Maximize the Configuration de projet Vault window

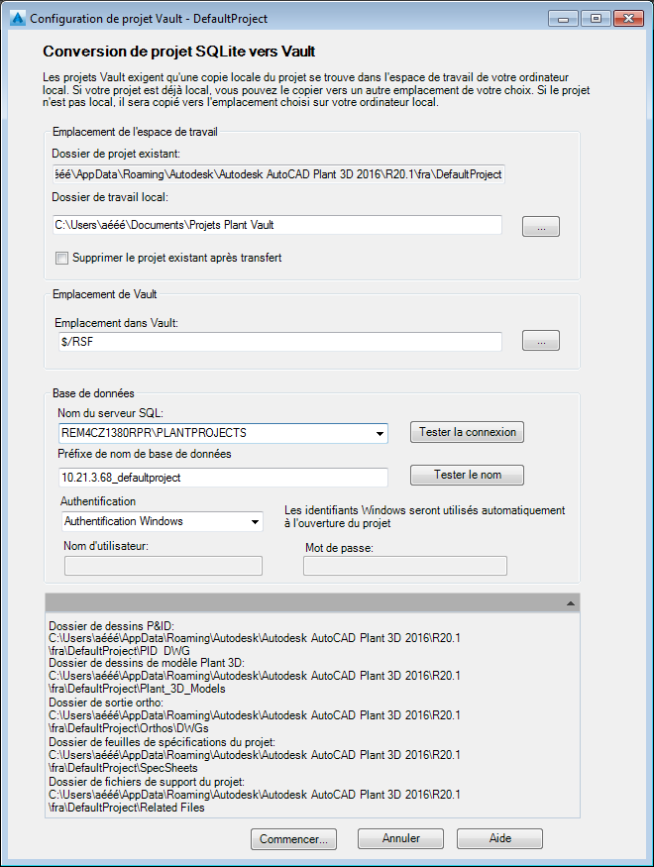[x=596, y=19]
